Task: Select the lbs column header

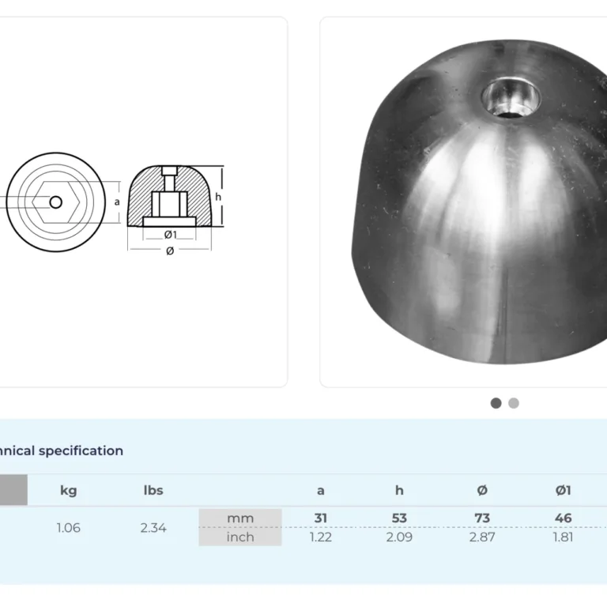Action: pyautogui.click(x=153, y=490)
